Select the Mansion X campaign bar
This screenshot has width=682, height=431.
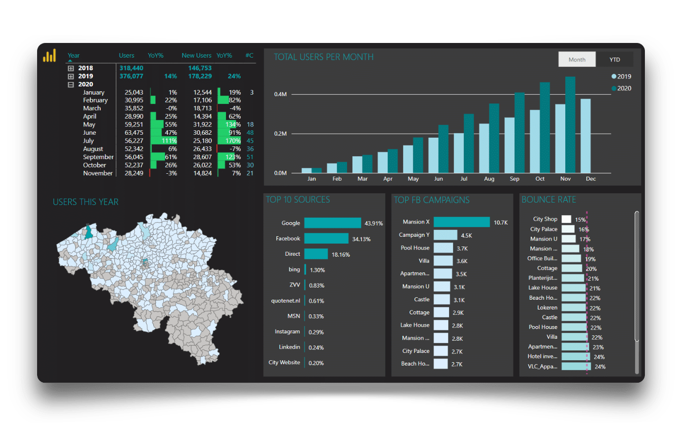pyautogui.click(x=461, y=222)
